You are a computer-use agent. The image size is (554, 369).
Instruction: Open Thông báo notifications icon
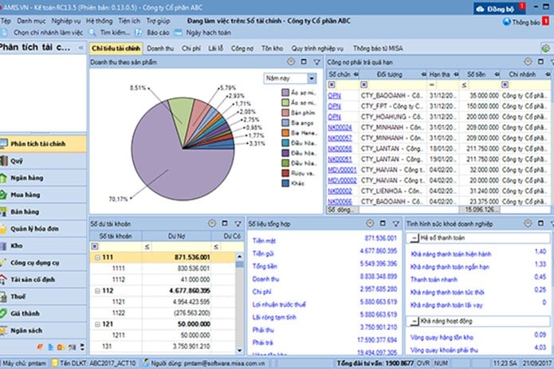point(506,22)
